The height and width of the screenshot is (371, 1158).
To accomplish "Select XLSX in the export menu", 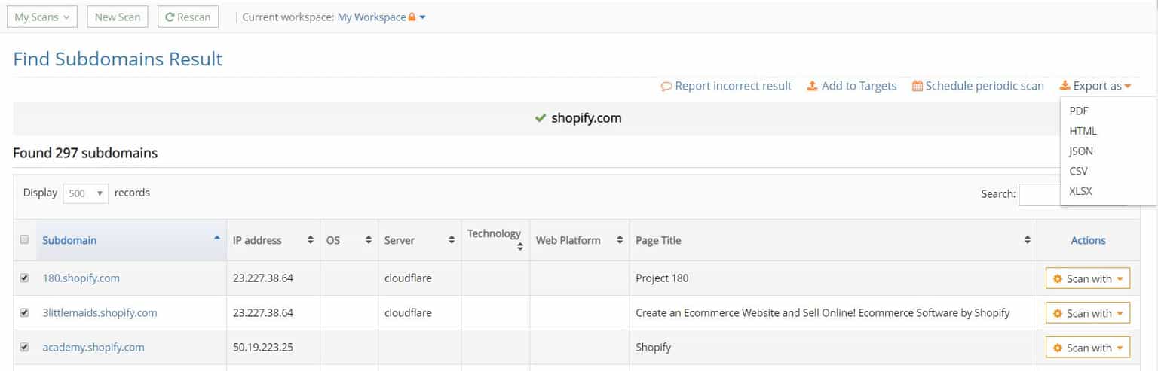I will pos(1080,191).
